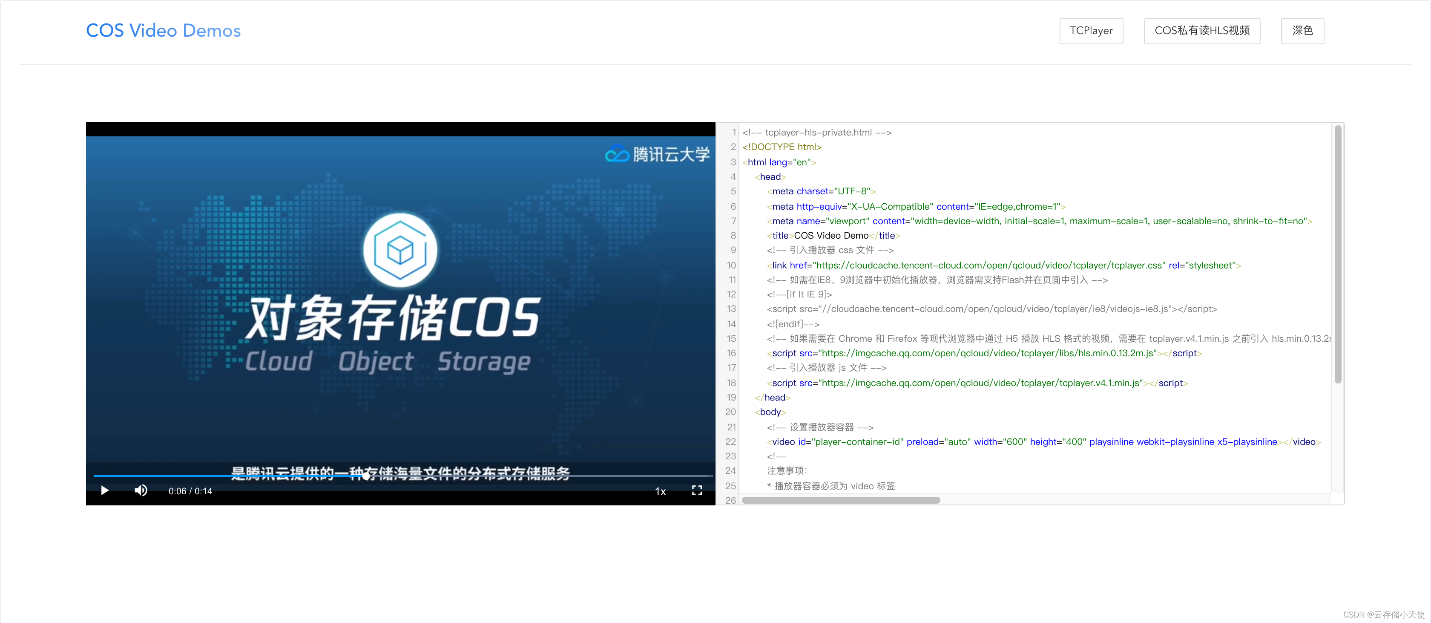Switch to the COS私有读HLS视频 demo
The image size is (1431, 623).
coord(1201,31)
